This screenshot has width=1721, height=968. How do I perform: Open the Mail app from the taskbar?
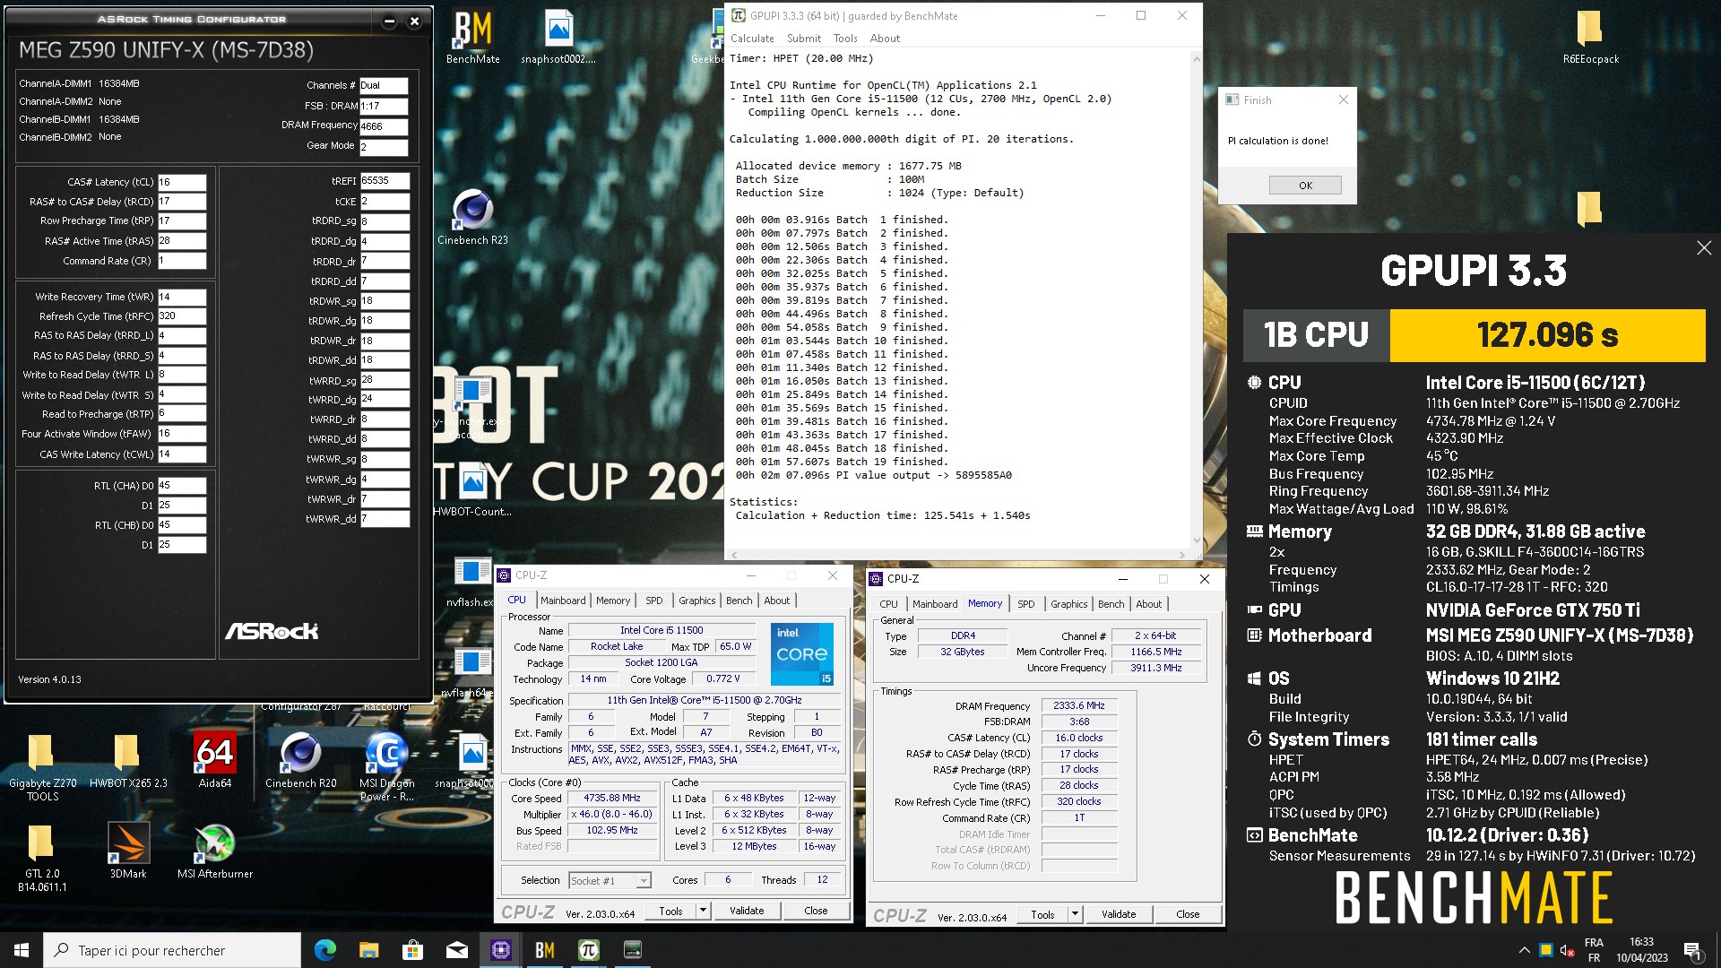click(456, 950)
